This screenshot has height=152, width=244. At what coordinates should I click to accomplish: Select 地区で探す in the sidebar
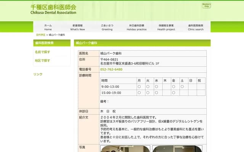42,61
